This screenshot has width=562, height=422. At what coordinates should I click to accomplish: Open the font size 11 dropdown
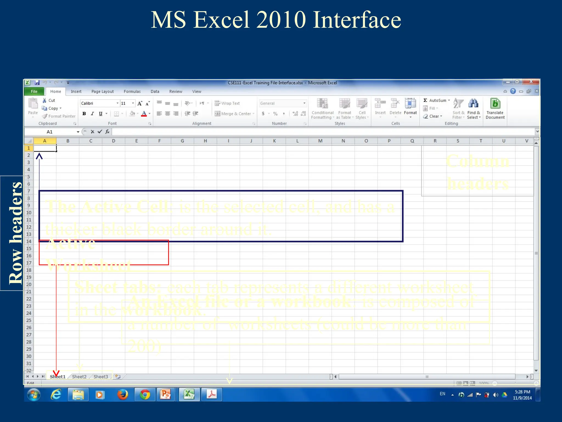tap(133, 103)
